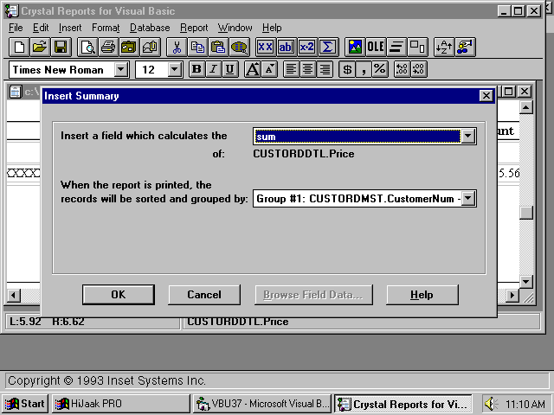Screen dimensions: 554x415
Task: Click the Cancel button in the dialog
Action: pyautogui.click(x=204, y=295)
